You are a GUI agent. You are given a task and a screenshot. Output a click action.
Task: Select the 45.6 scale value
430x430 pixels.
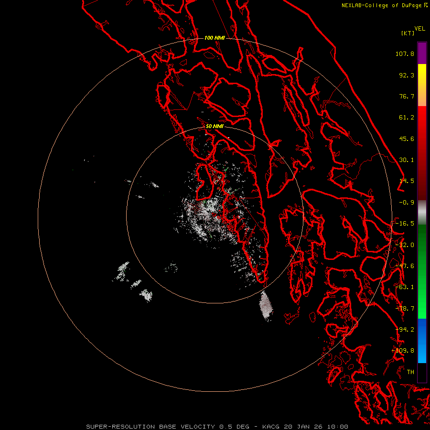point(407,139)
